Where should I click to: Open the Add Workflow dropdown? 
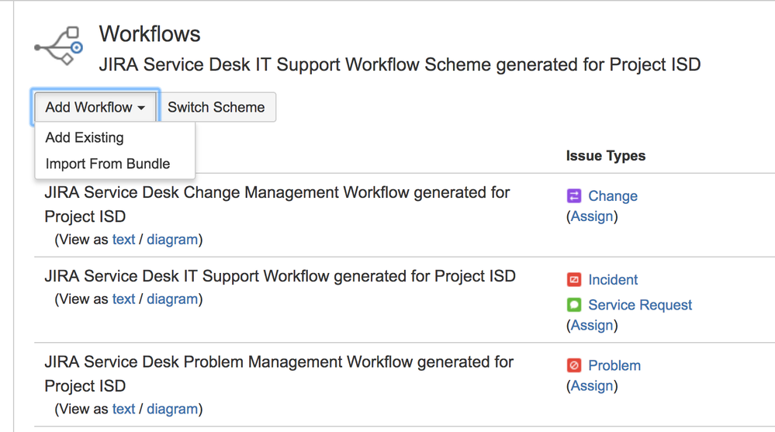95,107
